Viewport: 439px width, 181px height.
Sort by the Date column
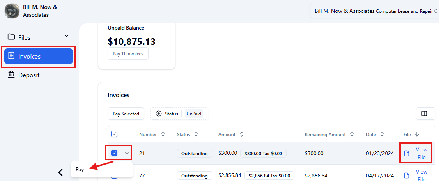pyautogui.click(x=375, y=135)
